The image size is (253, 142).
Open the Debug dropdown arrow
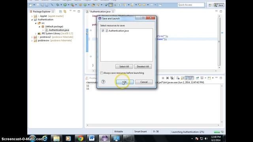(x=61, y=5)
